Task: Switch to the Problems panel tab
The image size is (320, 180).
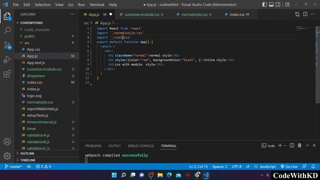Action: tap(93, 145)
